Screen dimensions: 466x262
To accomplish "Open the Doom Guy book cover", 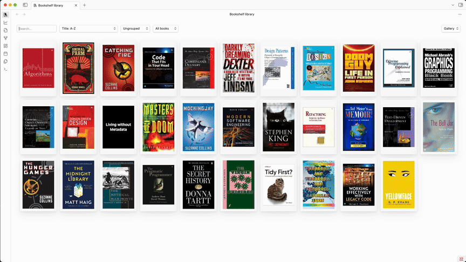I will point(359,68).
